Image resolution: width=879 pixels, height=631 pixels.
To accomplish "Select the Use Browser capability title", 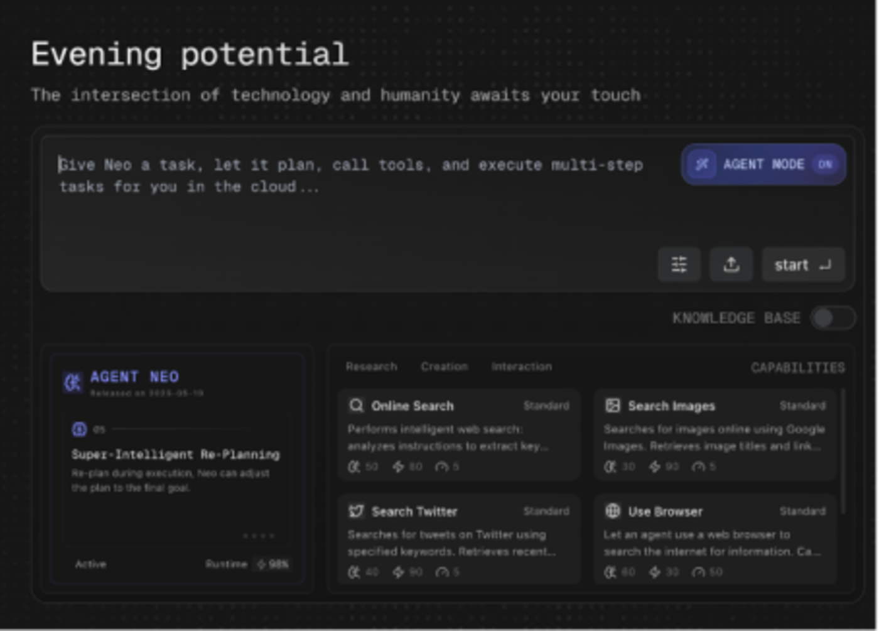I will coord(665,512).
